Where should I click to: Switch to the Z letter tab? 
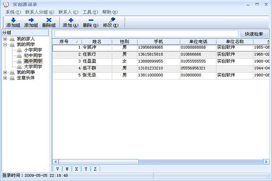[x=95, y=169]
